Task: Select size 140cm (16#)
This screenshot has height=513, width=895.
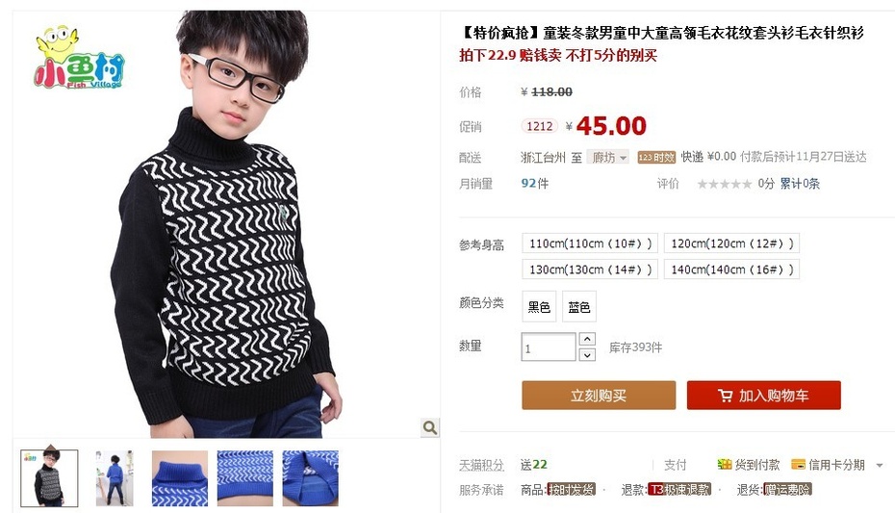Action: [x=731, y=269]
